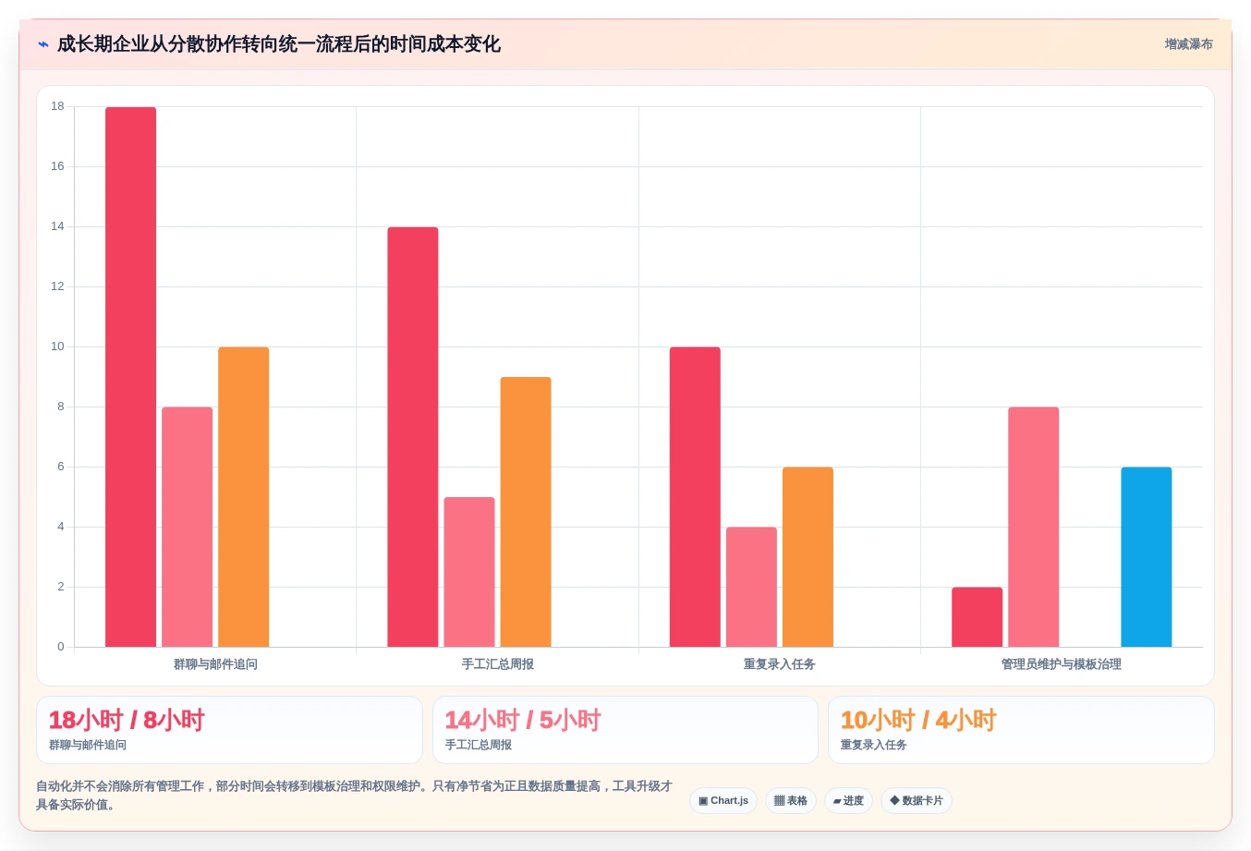Select the Chart.js tag chip

coord(723,800)
